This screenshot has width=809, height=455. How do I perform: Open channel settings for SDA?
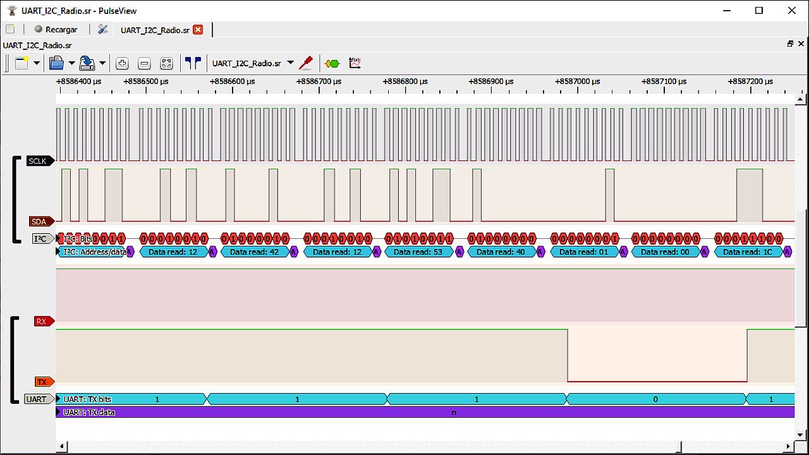pyautogui.click(x=40, y=221)
